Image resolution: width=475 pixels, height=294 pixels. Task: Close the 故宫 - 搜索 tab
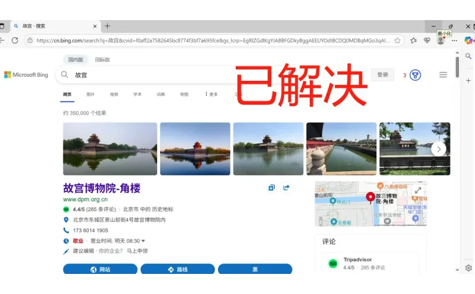coord(95,26)
